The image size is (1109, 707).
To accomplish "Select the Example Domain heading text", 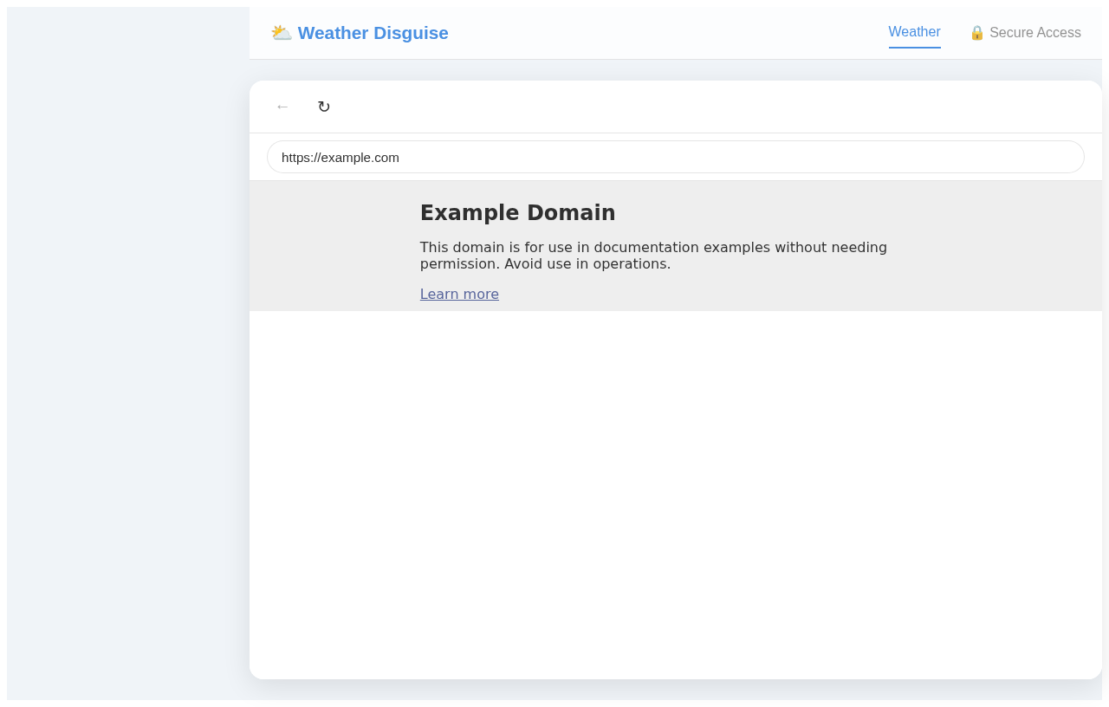I will point(518,212).
